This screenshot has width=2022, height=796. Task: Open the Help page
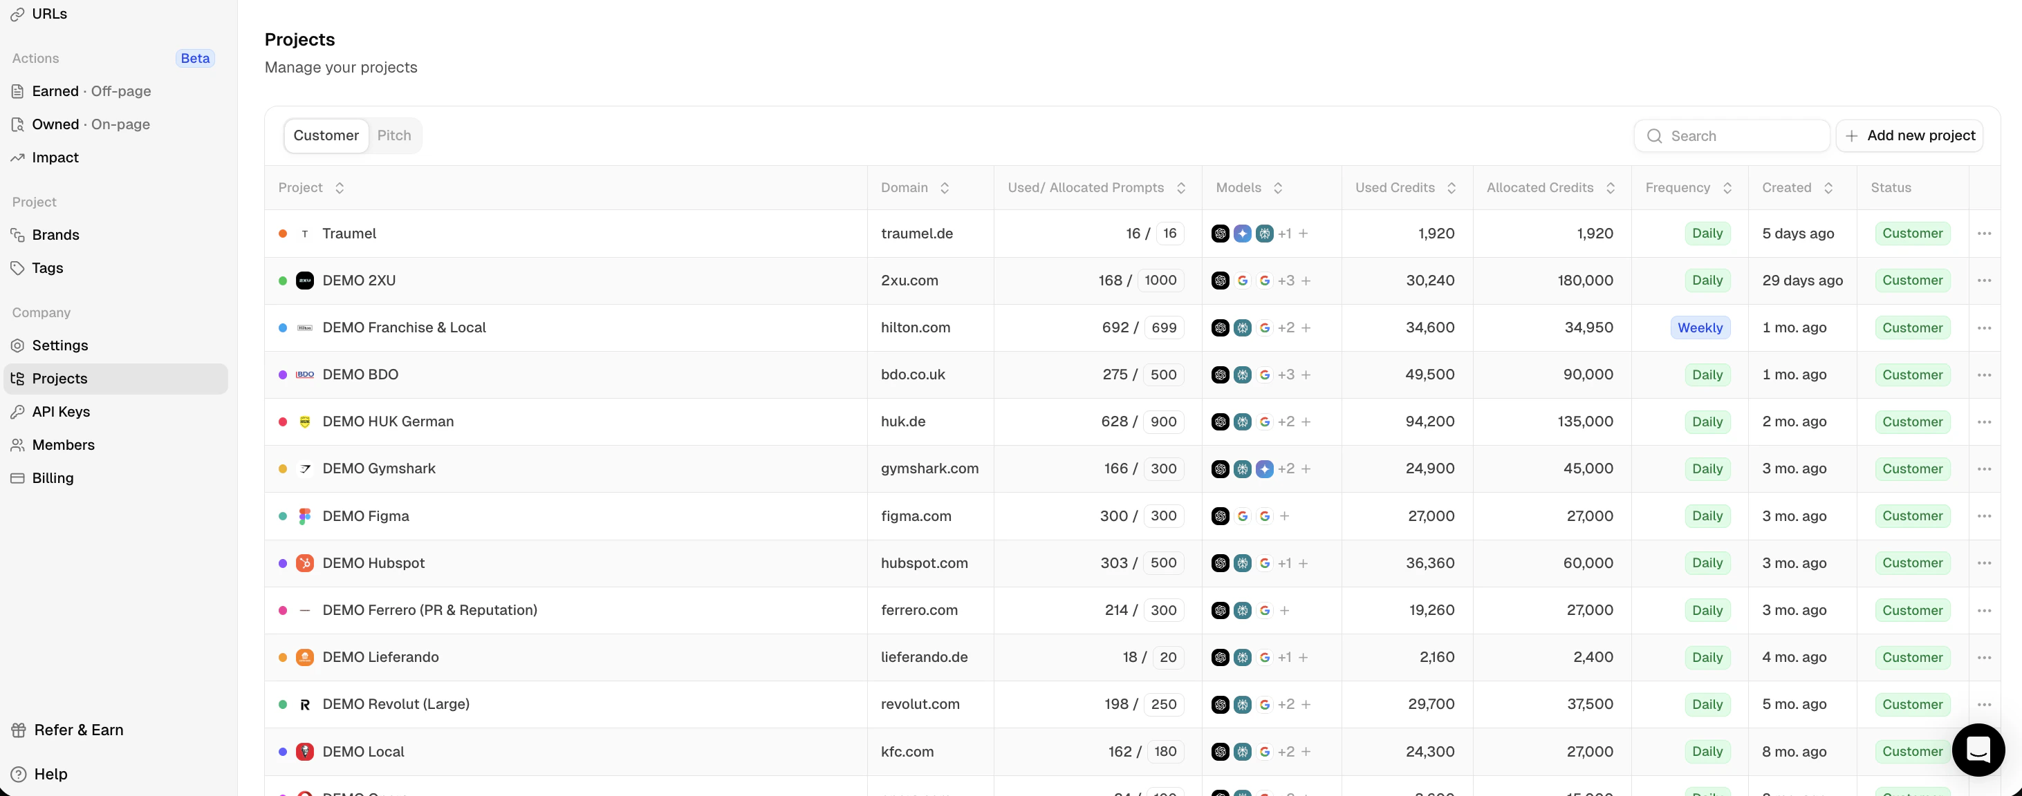click(x=50, y=774)
